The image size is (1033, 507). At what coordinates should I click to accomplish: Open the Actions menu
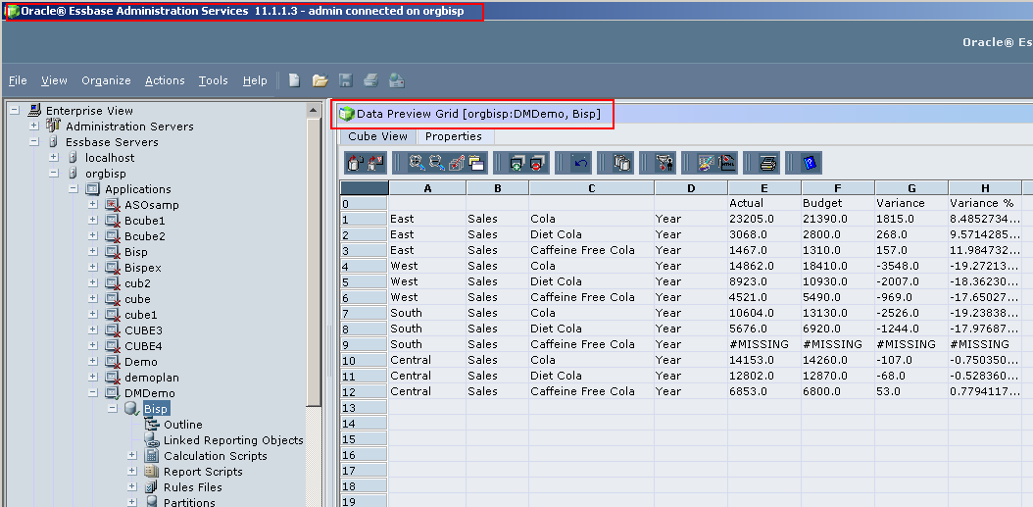(165, 80)
